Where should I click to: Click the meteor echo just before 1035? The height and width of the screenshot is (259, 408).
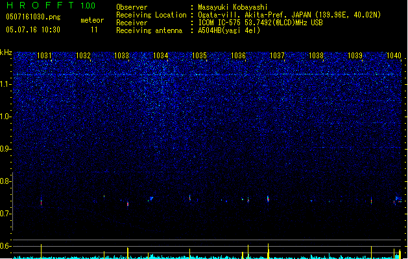pos(189,198)
